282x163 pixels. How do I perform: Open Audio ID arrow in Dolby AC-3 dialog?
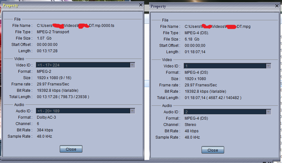point(132,111)
